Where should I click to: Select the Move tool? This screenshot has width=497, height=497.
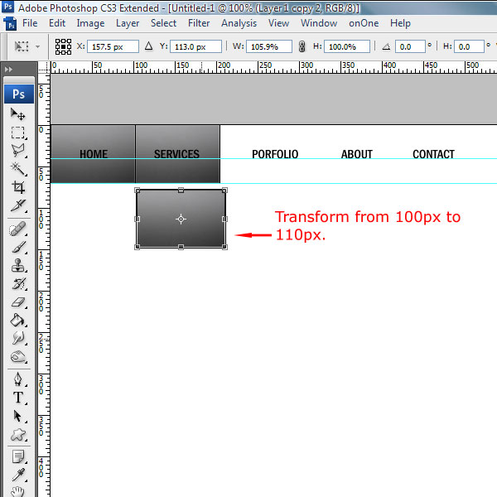[x=17, y=114]
